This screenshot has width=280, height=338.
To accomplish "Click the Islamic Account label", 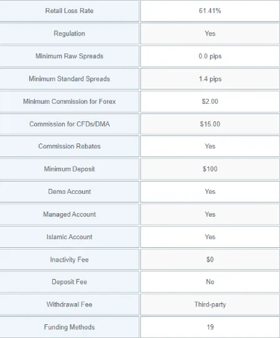I will pyautogui.click(x=69, y=237).
